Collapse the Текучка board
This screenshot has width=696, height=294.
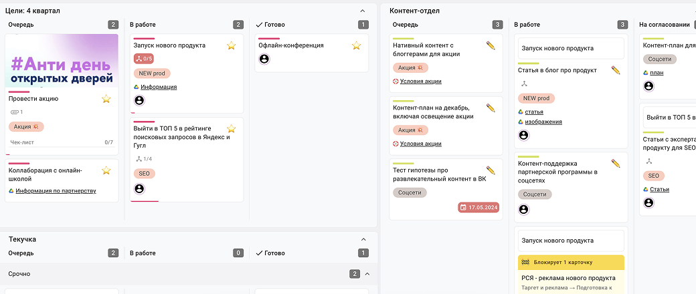click(363, 239)
